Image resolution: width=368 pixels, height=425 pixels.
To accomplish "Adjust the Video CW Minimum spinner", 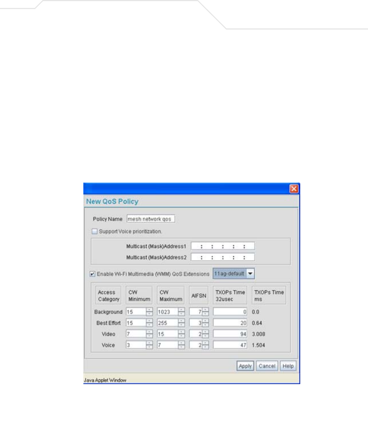I will [149, 334].
